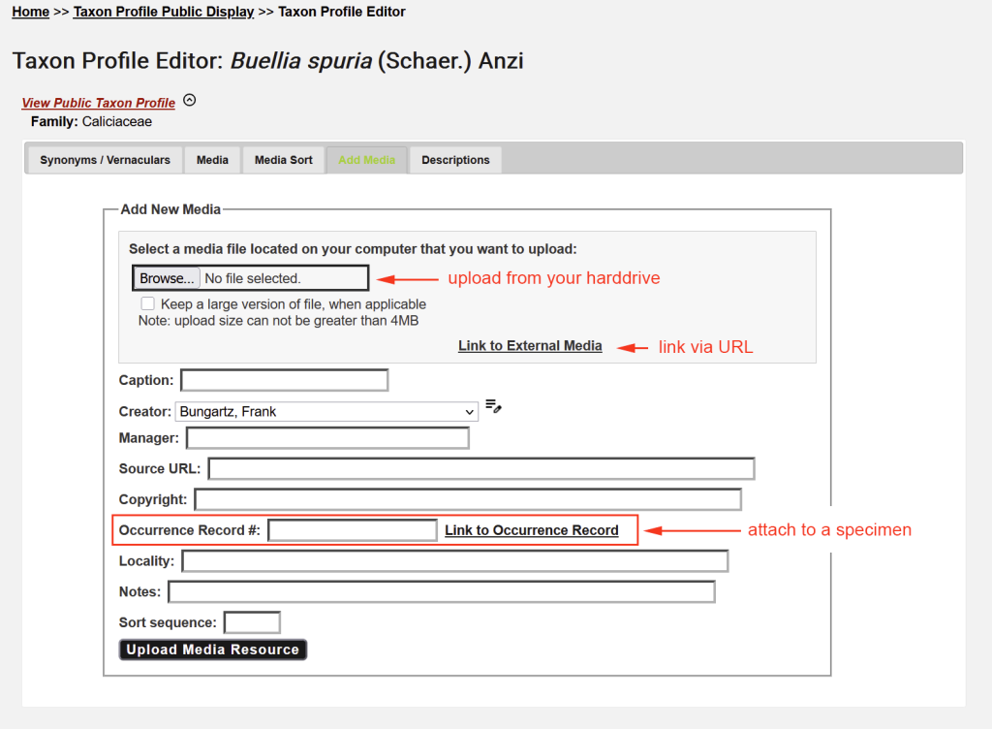This screenshot has height=729, width=992.
Task: Open the Descriptions tab
Action: [x=455, y=160]
